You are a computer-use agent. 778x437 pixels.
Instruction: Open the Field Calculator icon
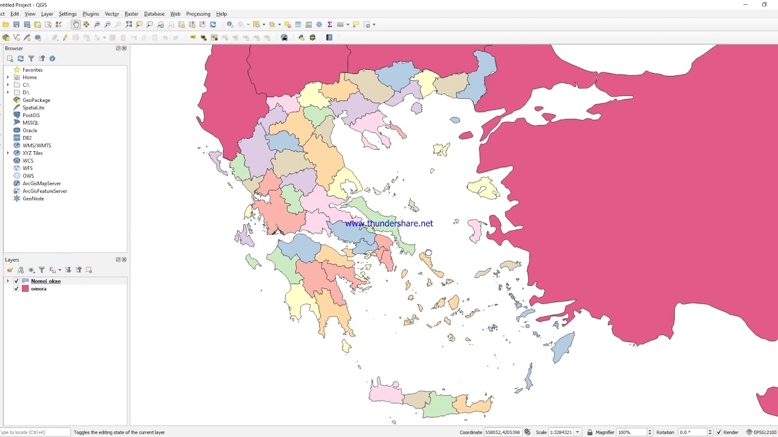(x=309, y=24)
